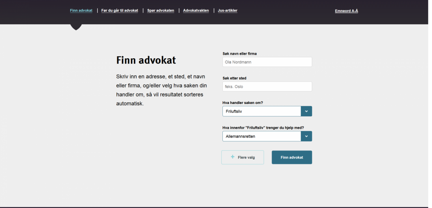The height and width of the screenshot is (208, 432).
Task: Click the 'trenger du hjelp med?' label
Action: pyautogui.click(x=263, y=128)
